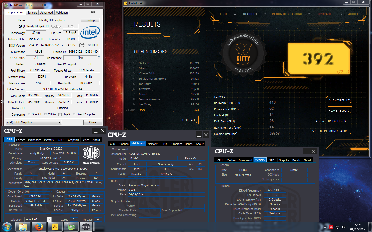Viewport: 372px width, 232px height.
Task: Click the GPU-Z title bar icon
Action: [x=6, y=5]
